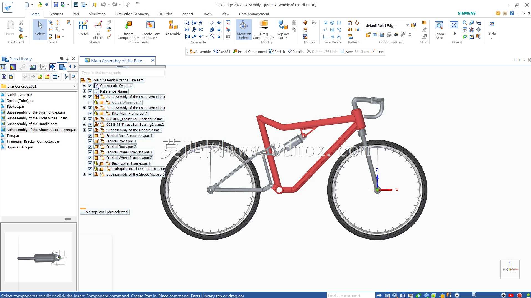Open the Sketch tool
Viewport: 531px width, 298px height.
pos(83,29)
